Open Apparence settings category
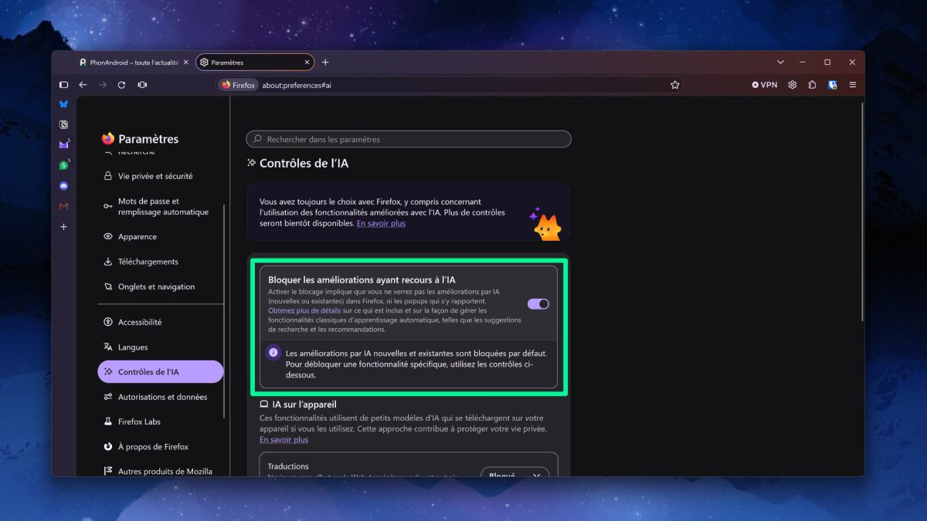The image size is (927, 521). [137, 237]
